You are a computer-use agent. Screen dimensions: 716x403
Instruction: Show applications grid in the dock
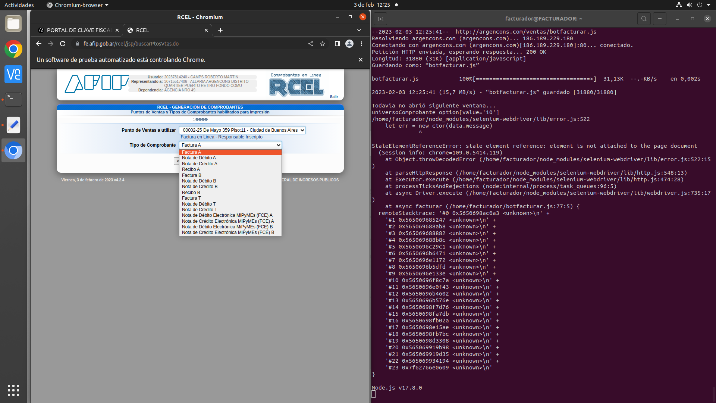point(13,390)
